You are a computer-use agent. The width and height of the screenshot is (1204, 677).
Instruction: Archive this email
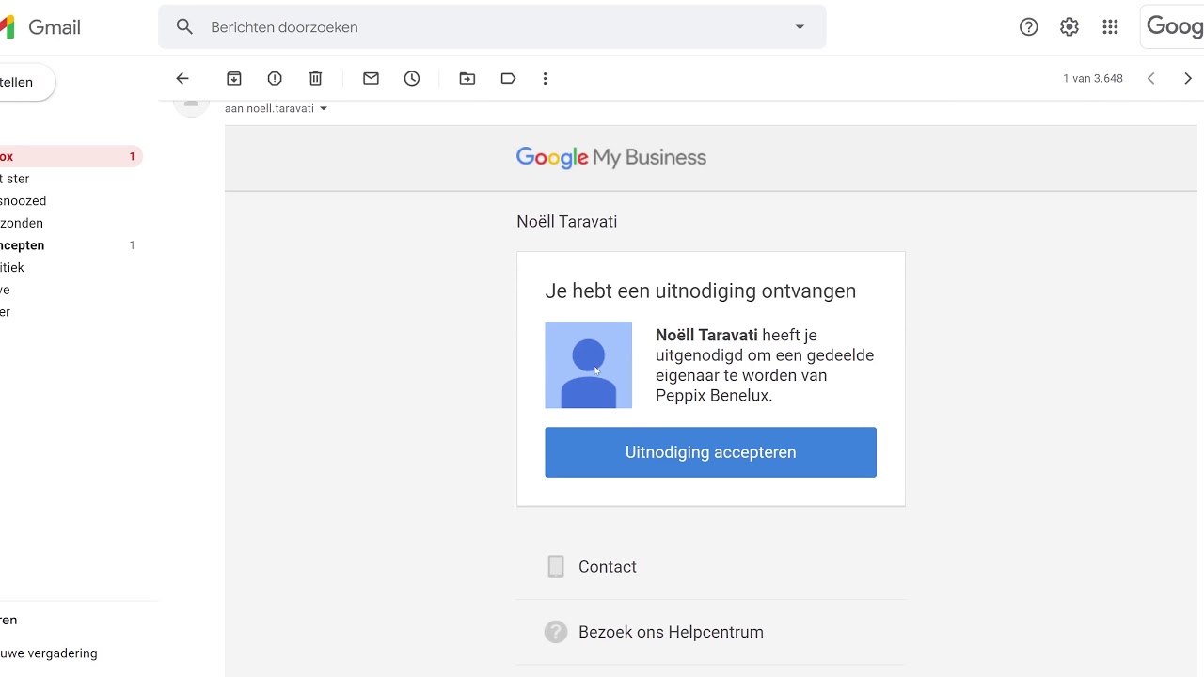pos(234,79)
